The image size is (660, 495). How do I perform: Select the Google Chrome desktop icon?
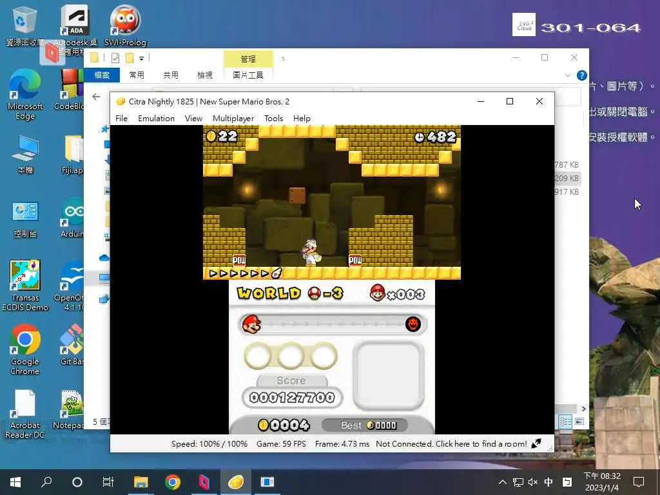25,349
